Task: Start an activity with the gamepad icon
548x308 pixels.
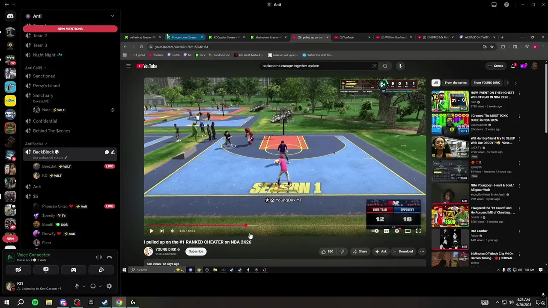Action: coord(74,270)
